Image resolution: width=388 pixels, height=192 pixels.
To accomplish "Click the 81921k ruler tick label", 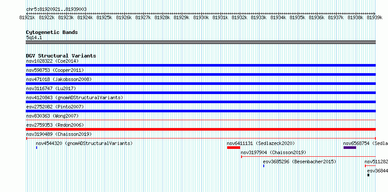I will point(28,17).
